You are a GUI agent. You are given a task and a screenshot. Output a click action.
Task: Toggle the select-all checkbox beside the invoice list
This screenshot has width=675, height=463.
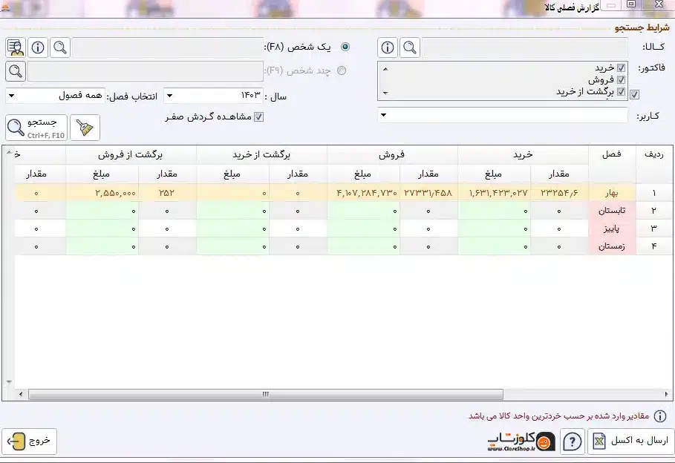click(x=635, y=95)
